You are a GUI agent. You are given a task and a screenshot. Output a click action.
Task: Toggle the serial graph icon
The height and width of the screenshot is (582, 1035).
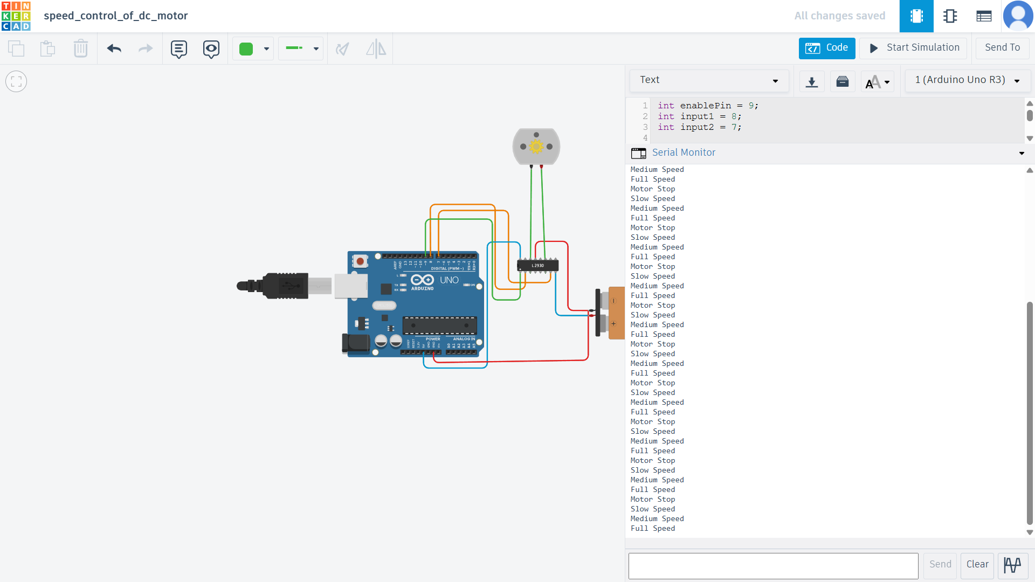pos(1012,565)
